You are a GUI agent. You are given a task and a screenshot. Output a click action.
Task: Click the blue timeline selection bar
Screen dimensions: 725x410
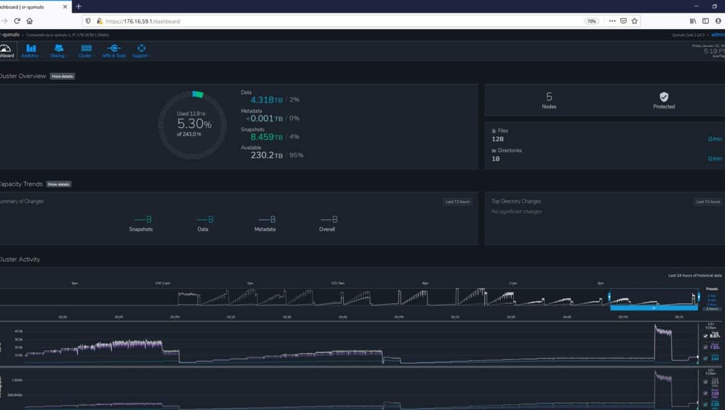(654, 307)
